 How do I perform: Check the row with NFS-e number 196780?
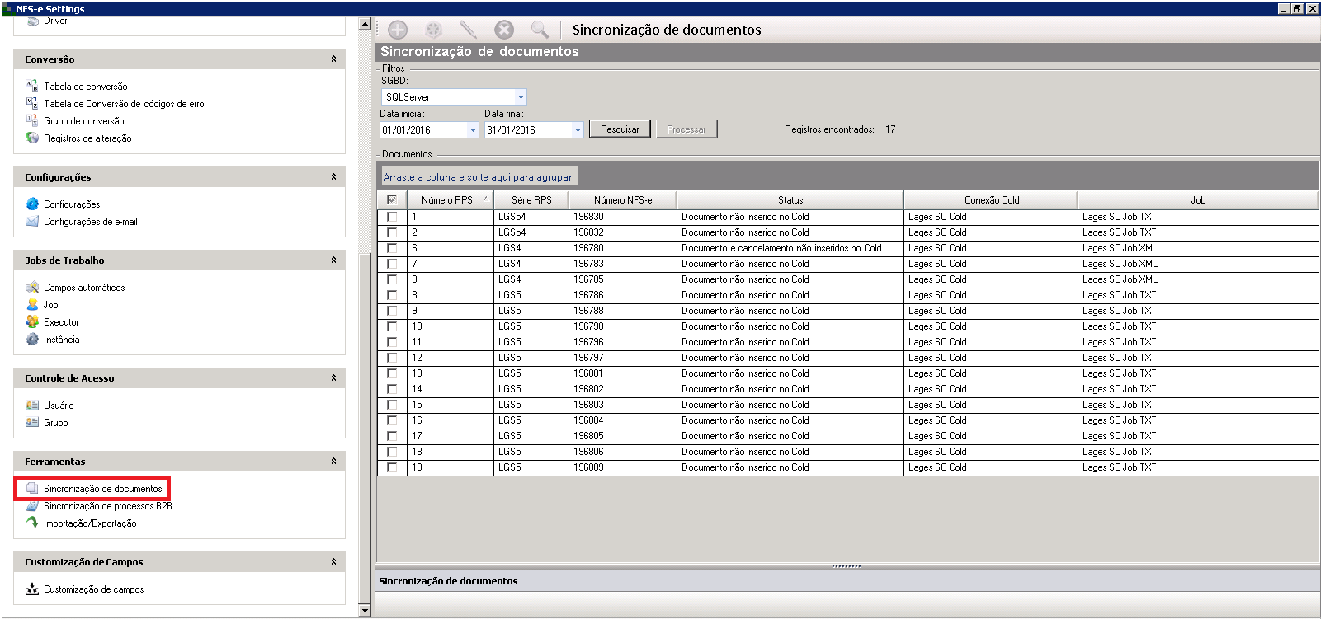[x=392, y=249]
